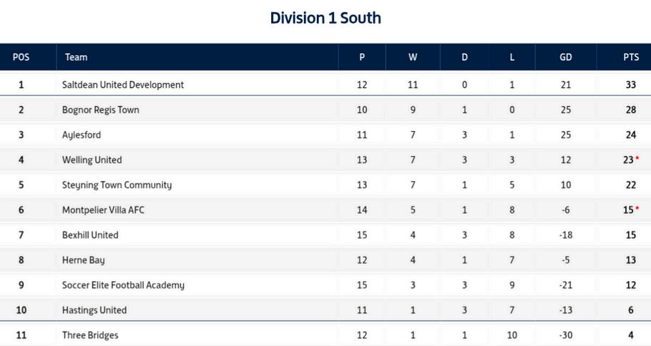This screenshot has width=651, height=346.
Task: Click the red asterisk beside Welling United's points
Action: pyautogui.click(x=637, y=159)
